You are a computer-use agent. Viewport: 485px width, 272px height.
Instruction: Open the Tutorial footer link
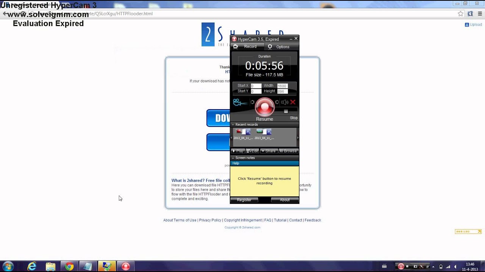[280, 220]
